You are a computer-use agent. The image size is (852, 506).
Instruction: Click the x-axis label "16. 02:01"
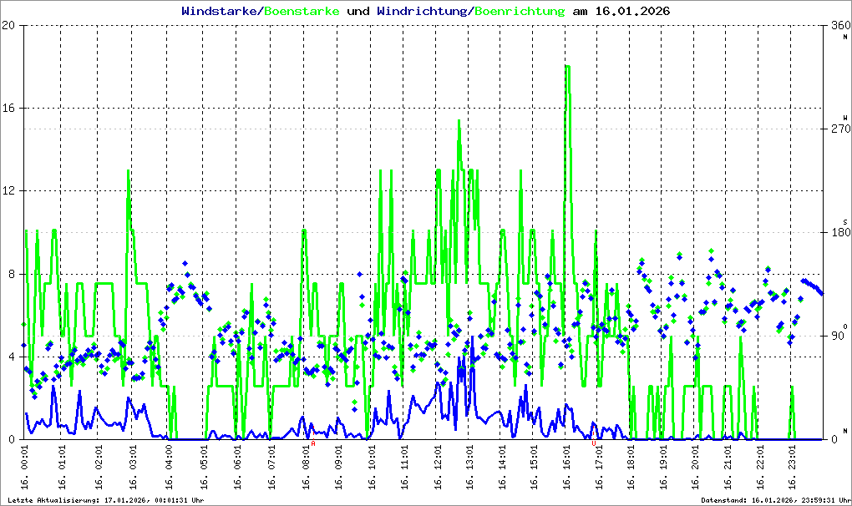(x=98, y=468)
